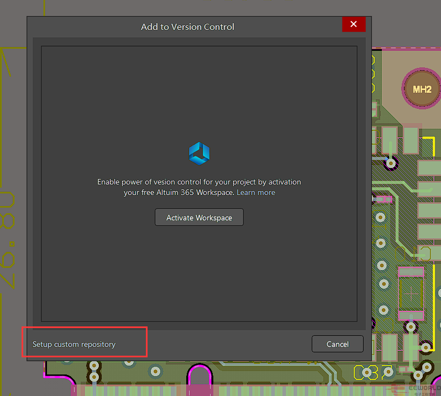Open the Learn more link

click(256, 193)
